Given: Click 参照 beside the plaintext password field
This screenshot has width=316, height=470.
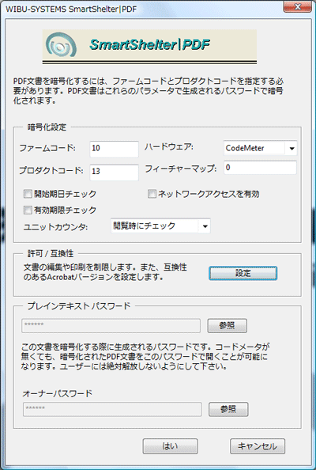Looking at the screenshot, I should pos(228,325).
